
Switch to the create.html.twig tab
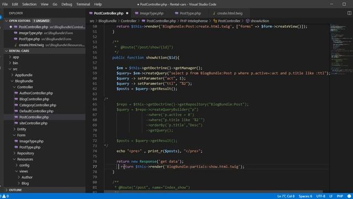point(230,13)
